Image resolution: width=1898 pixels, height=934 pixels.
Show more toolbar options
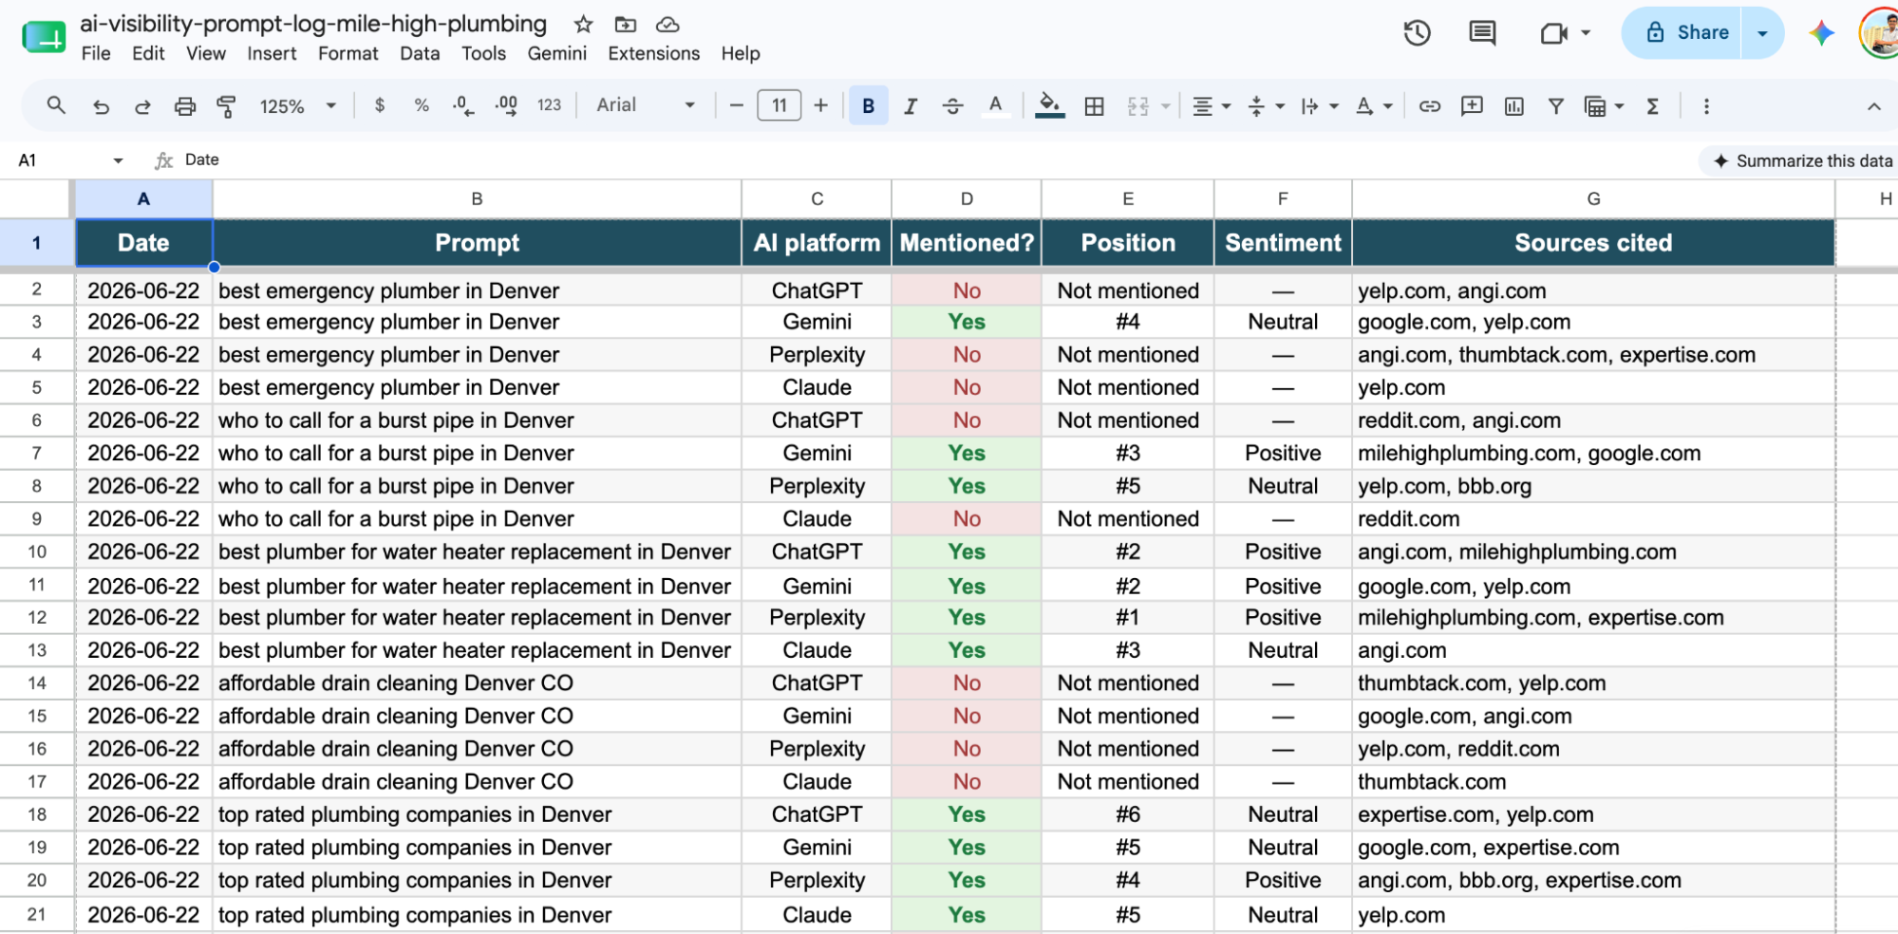(1706, 105)
